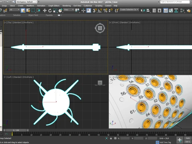Image resolution: width=192 pixels, height=144 pixels.
Task: Open the Create menu
Action: point(20,6)
